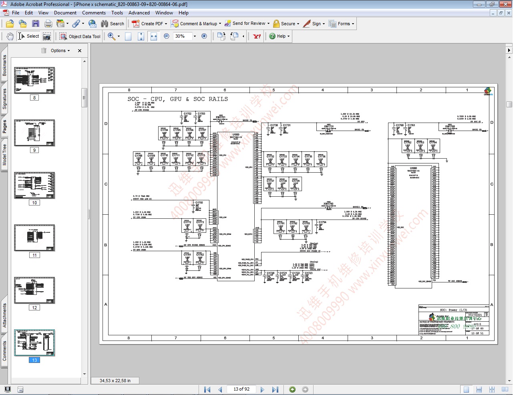Click the Print icon
Viewport: 515px width, 395px height.
[x=48, y=24]
